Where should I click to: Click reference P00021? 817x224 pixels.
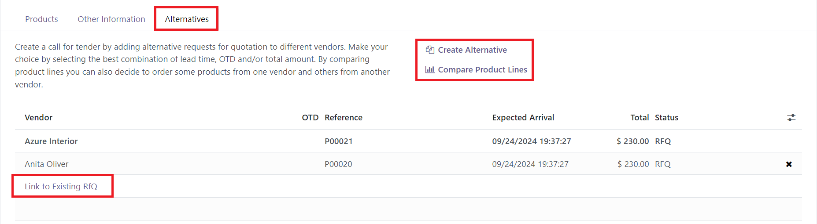click(x=338, y=141)
